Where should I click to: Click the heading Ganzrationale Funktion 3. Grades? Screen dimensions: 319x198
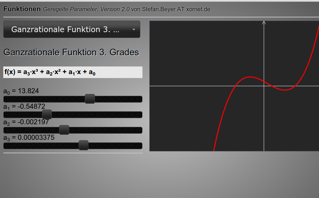point(71,52)
